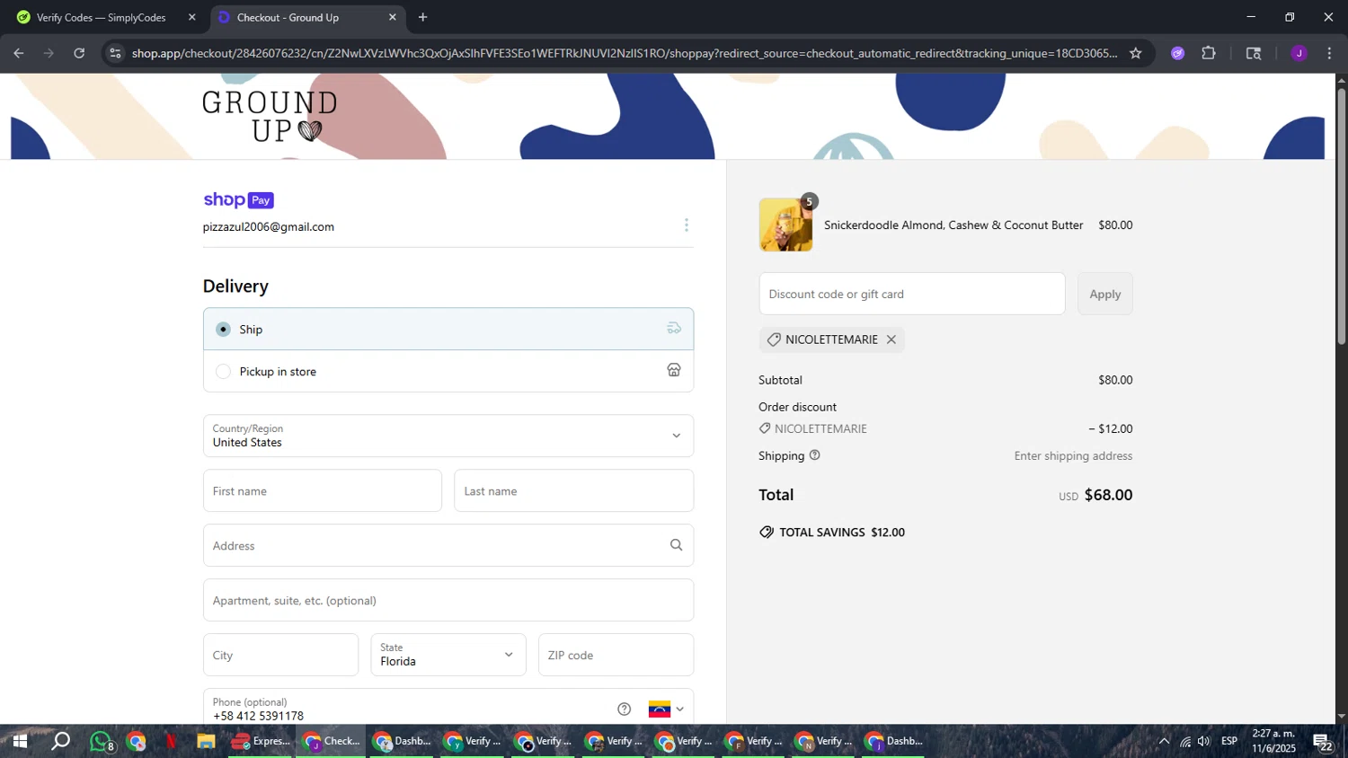The image size is (1348, 758).
Task: Remove the NICOLETTEMARIE discount code
Action: (891, 339)
